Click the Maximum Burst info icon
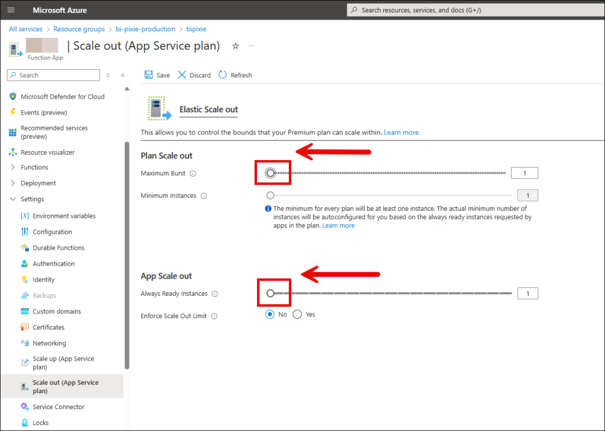This screenshot has height=431, width=605. point(193,174)
